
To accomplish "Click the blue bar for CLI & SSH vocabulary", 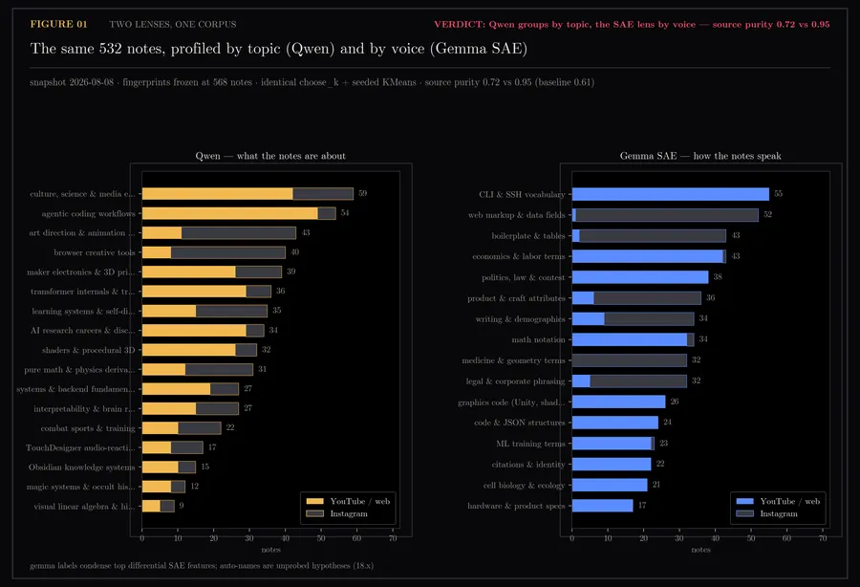I will coord(670,194).
